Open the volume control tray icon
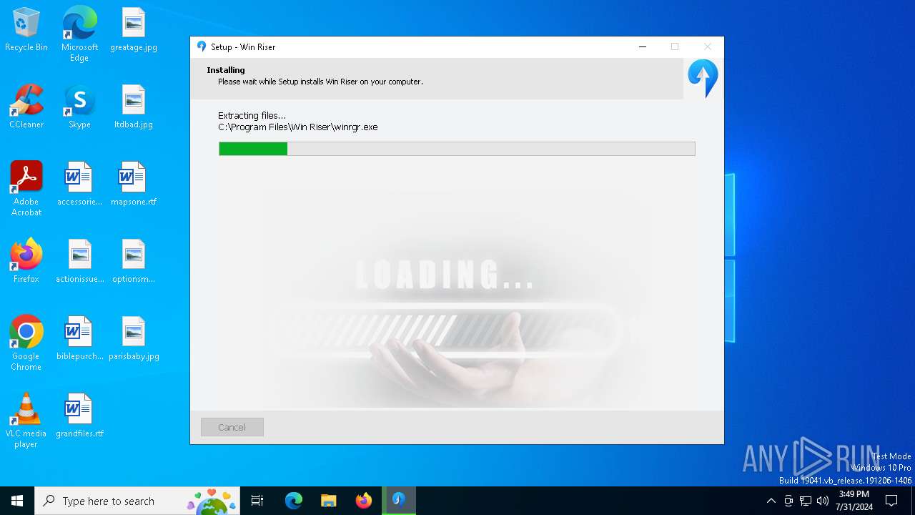Screen dimensions: 915x515 click(x=823, y=501)
